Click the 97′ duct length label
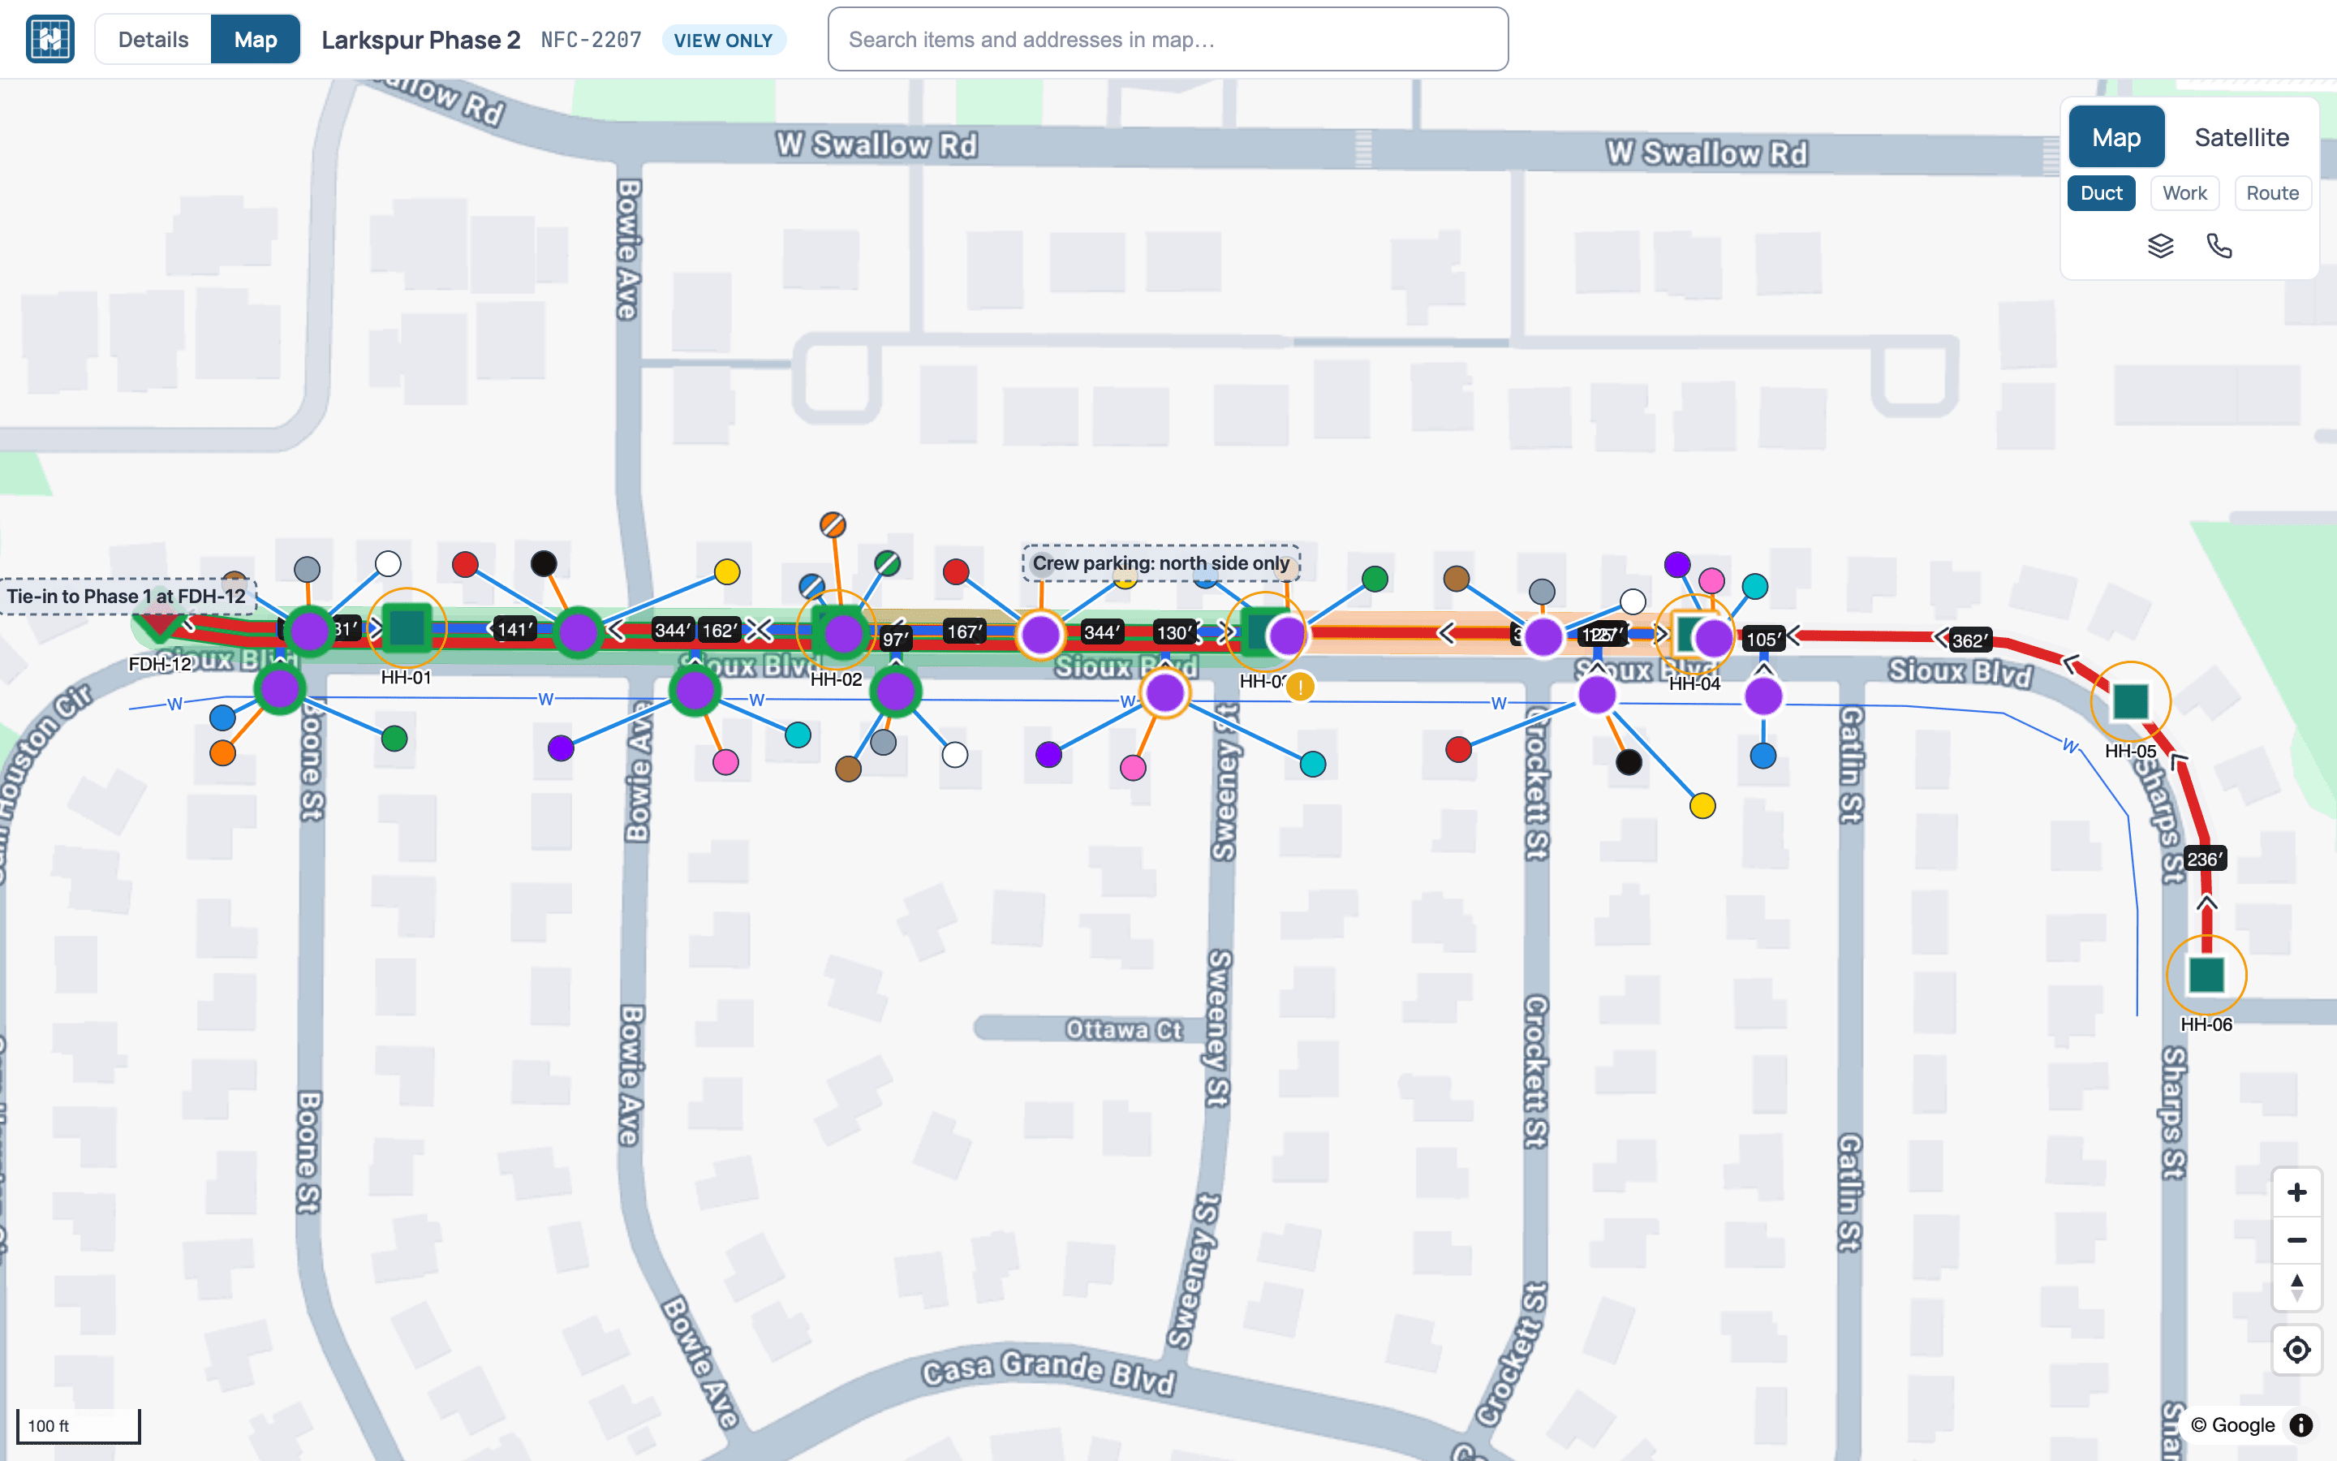The height and width of the screenshot is (1461, 2337). pos(895,640)
